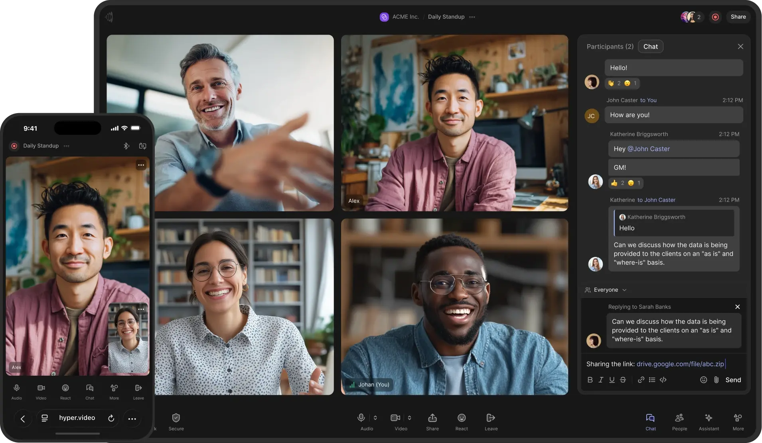Click the quoted Katherine Briggsworth Hello message
762x443 pixels.
(x=674, y=223)
